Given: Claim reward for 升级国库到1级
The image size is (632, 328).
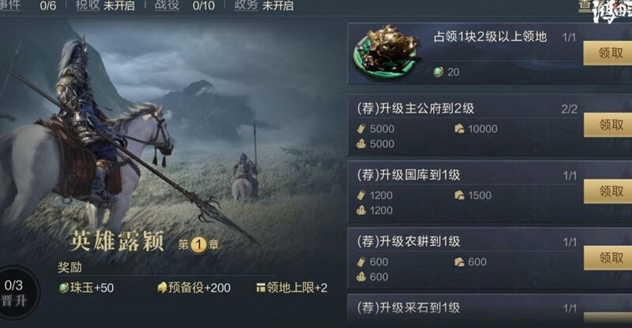Looking at the screenshot, I should tap(608, 191).
